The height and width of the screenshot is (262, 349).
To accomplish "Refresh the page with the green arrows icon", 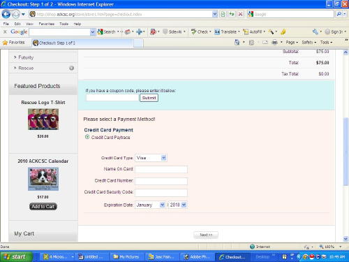I will point(232,14).
